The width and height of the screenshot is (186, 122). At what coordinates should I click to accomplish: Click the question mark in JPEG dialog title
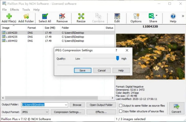tap(116, 50)
